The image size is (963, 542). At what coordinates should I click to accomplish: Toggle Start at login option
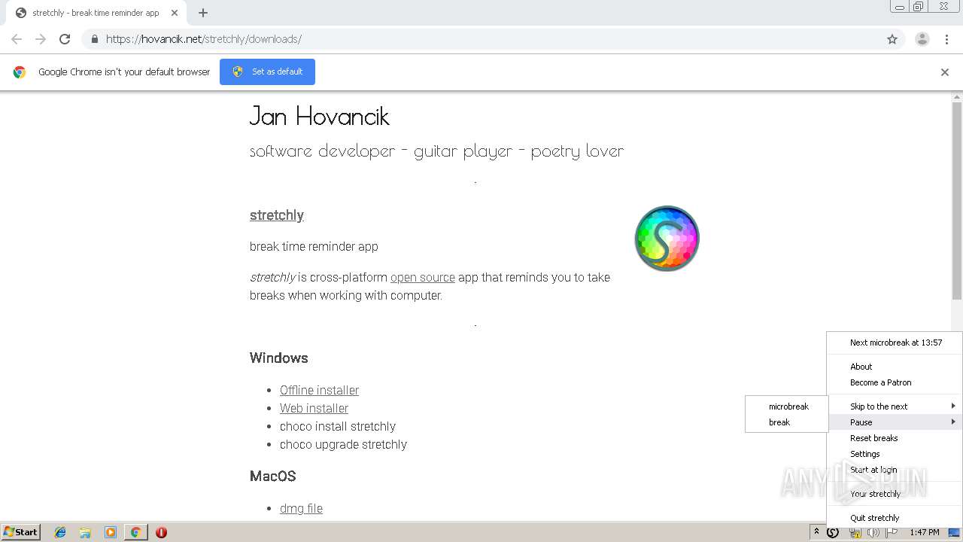tap(895, 470)
